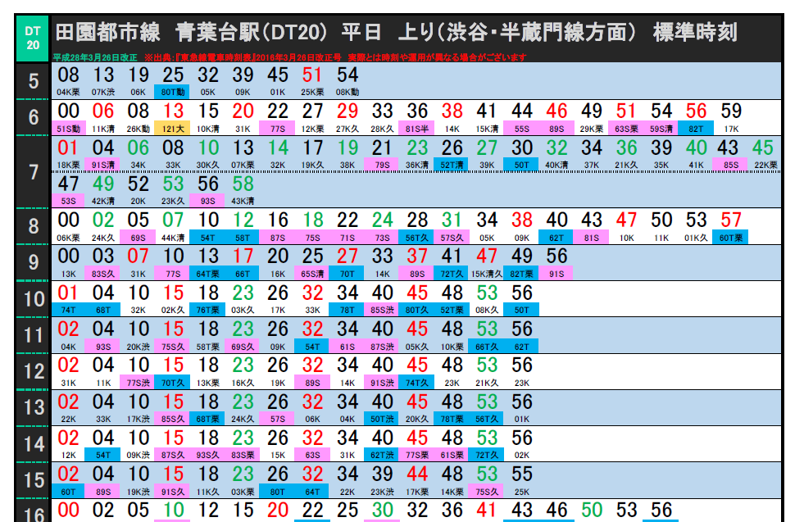This screenshot has width=804, height=522.
Task: Click the 15K清久 train code
Action: (x=487, y=274)
